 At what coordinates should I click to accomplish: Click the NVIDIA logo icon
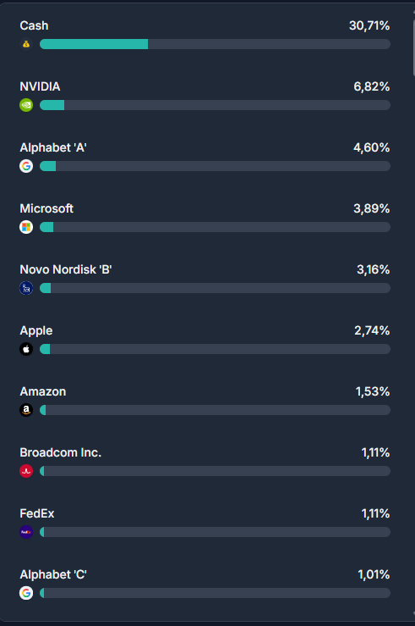pos(26,105)
